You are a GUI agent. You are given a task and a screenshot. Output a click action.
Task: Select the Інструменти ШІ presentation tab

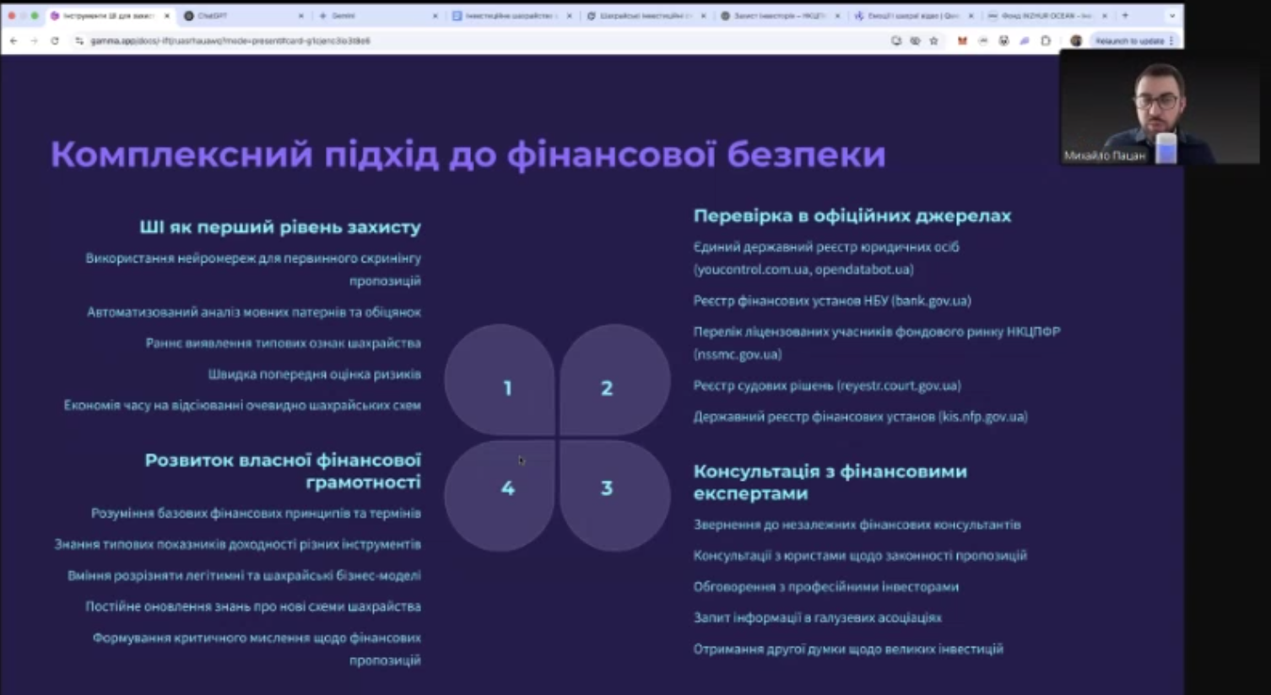[110, 16]
